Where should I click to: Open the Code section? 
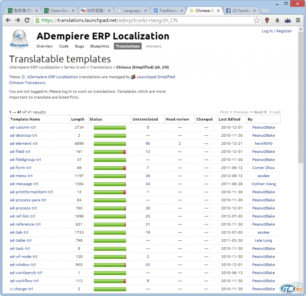pyautogui.click(x=64, y=46)
